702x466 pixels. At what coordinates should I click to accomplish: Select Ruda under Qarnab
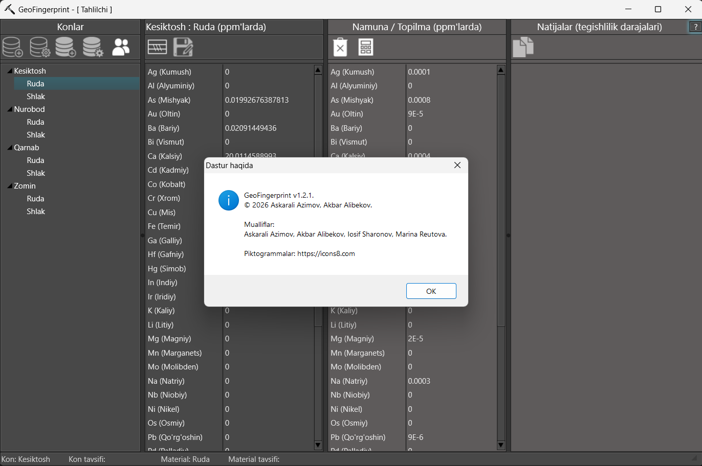35,160
